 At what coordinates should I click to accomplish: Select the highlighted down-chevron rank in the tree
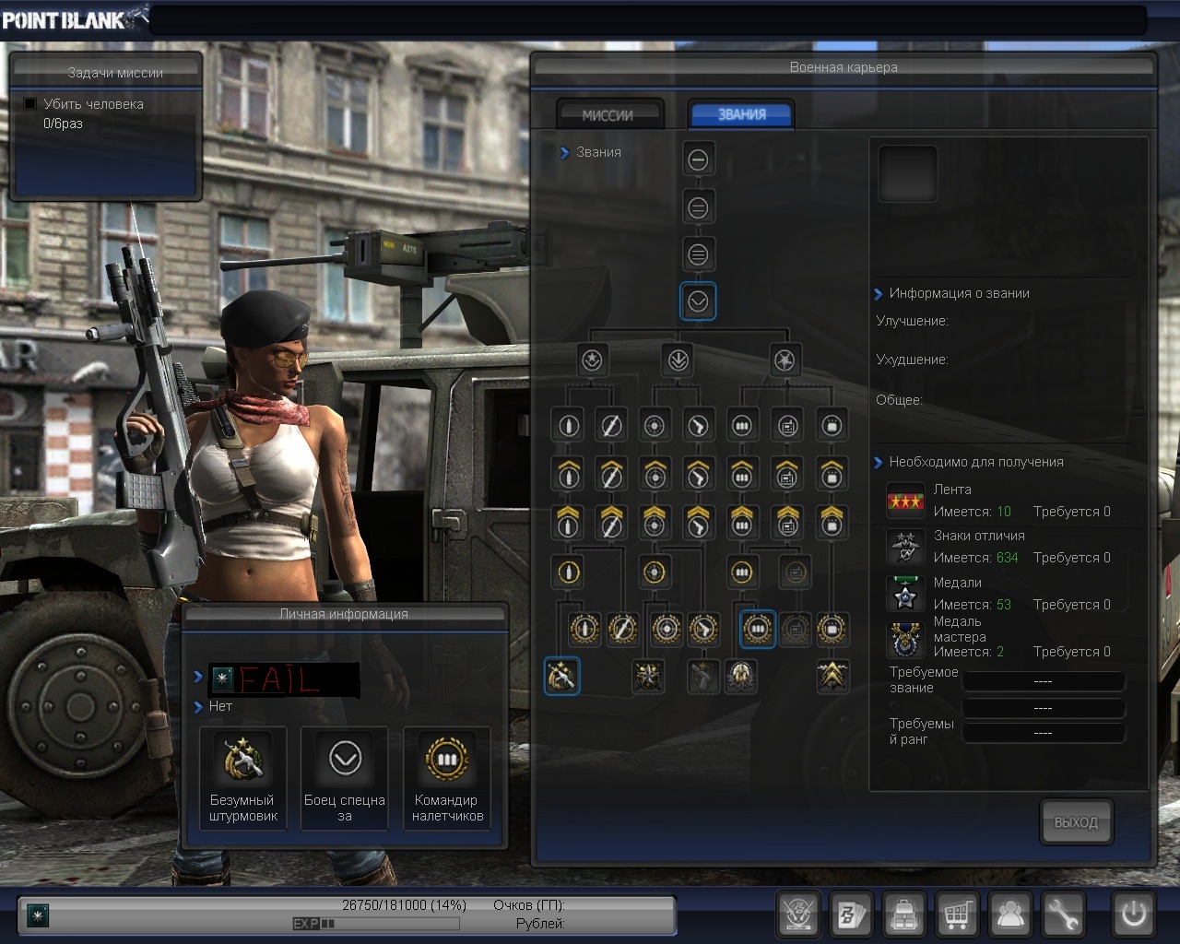(x=698, y=301)
